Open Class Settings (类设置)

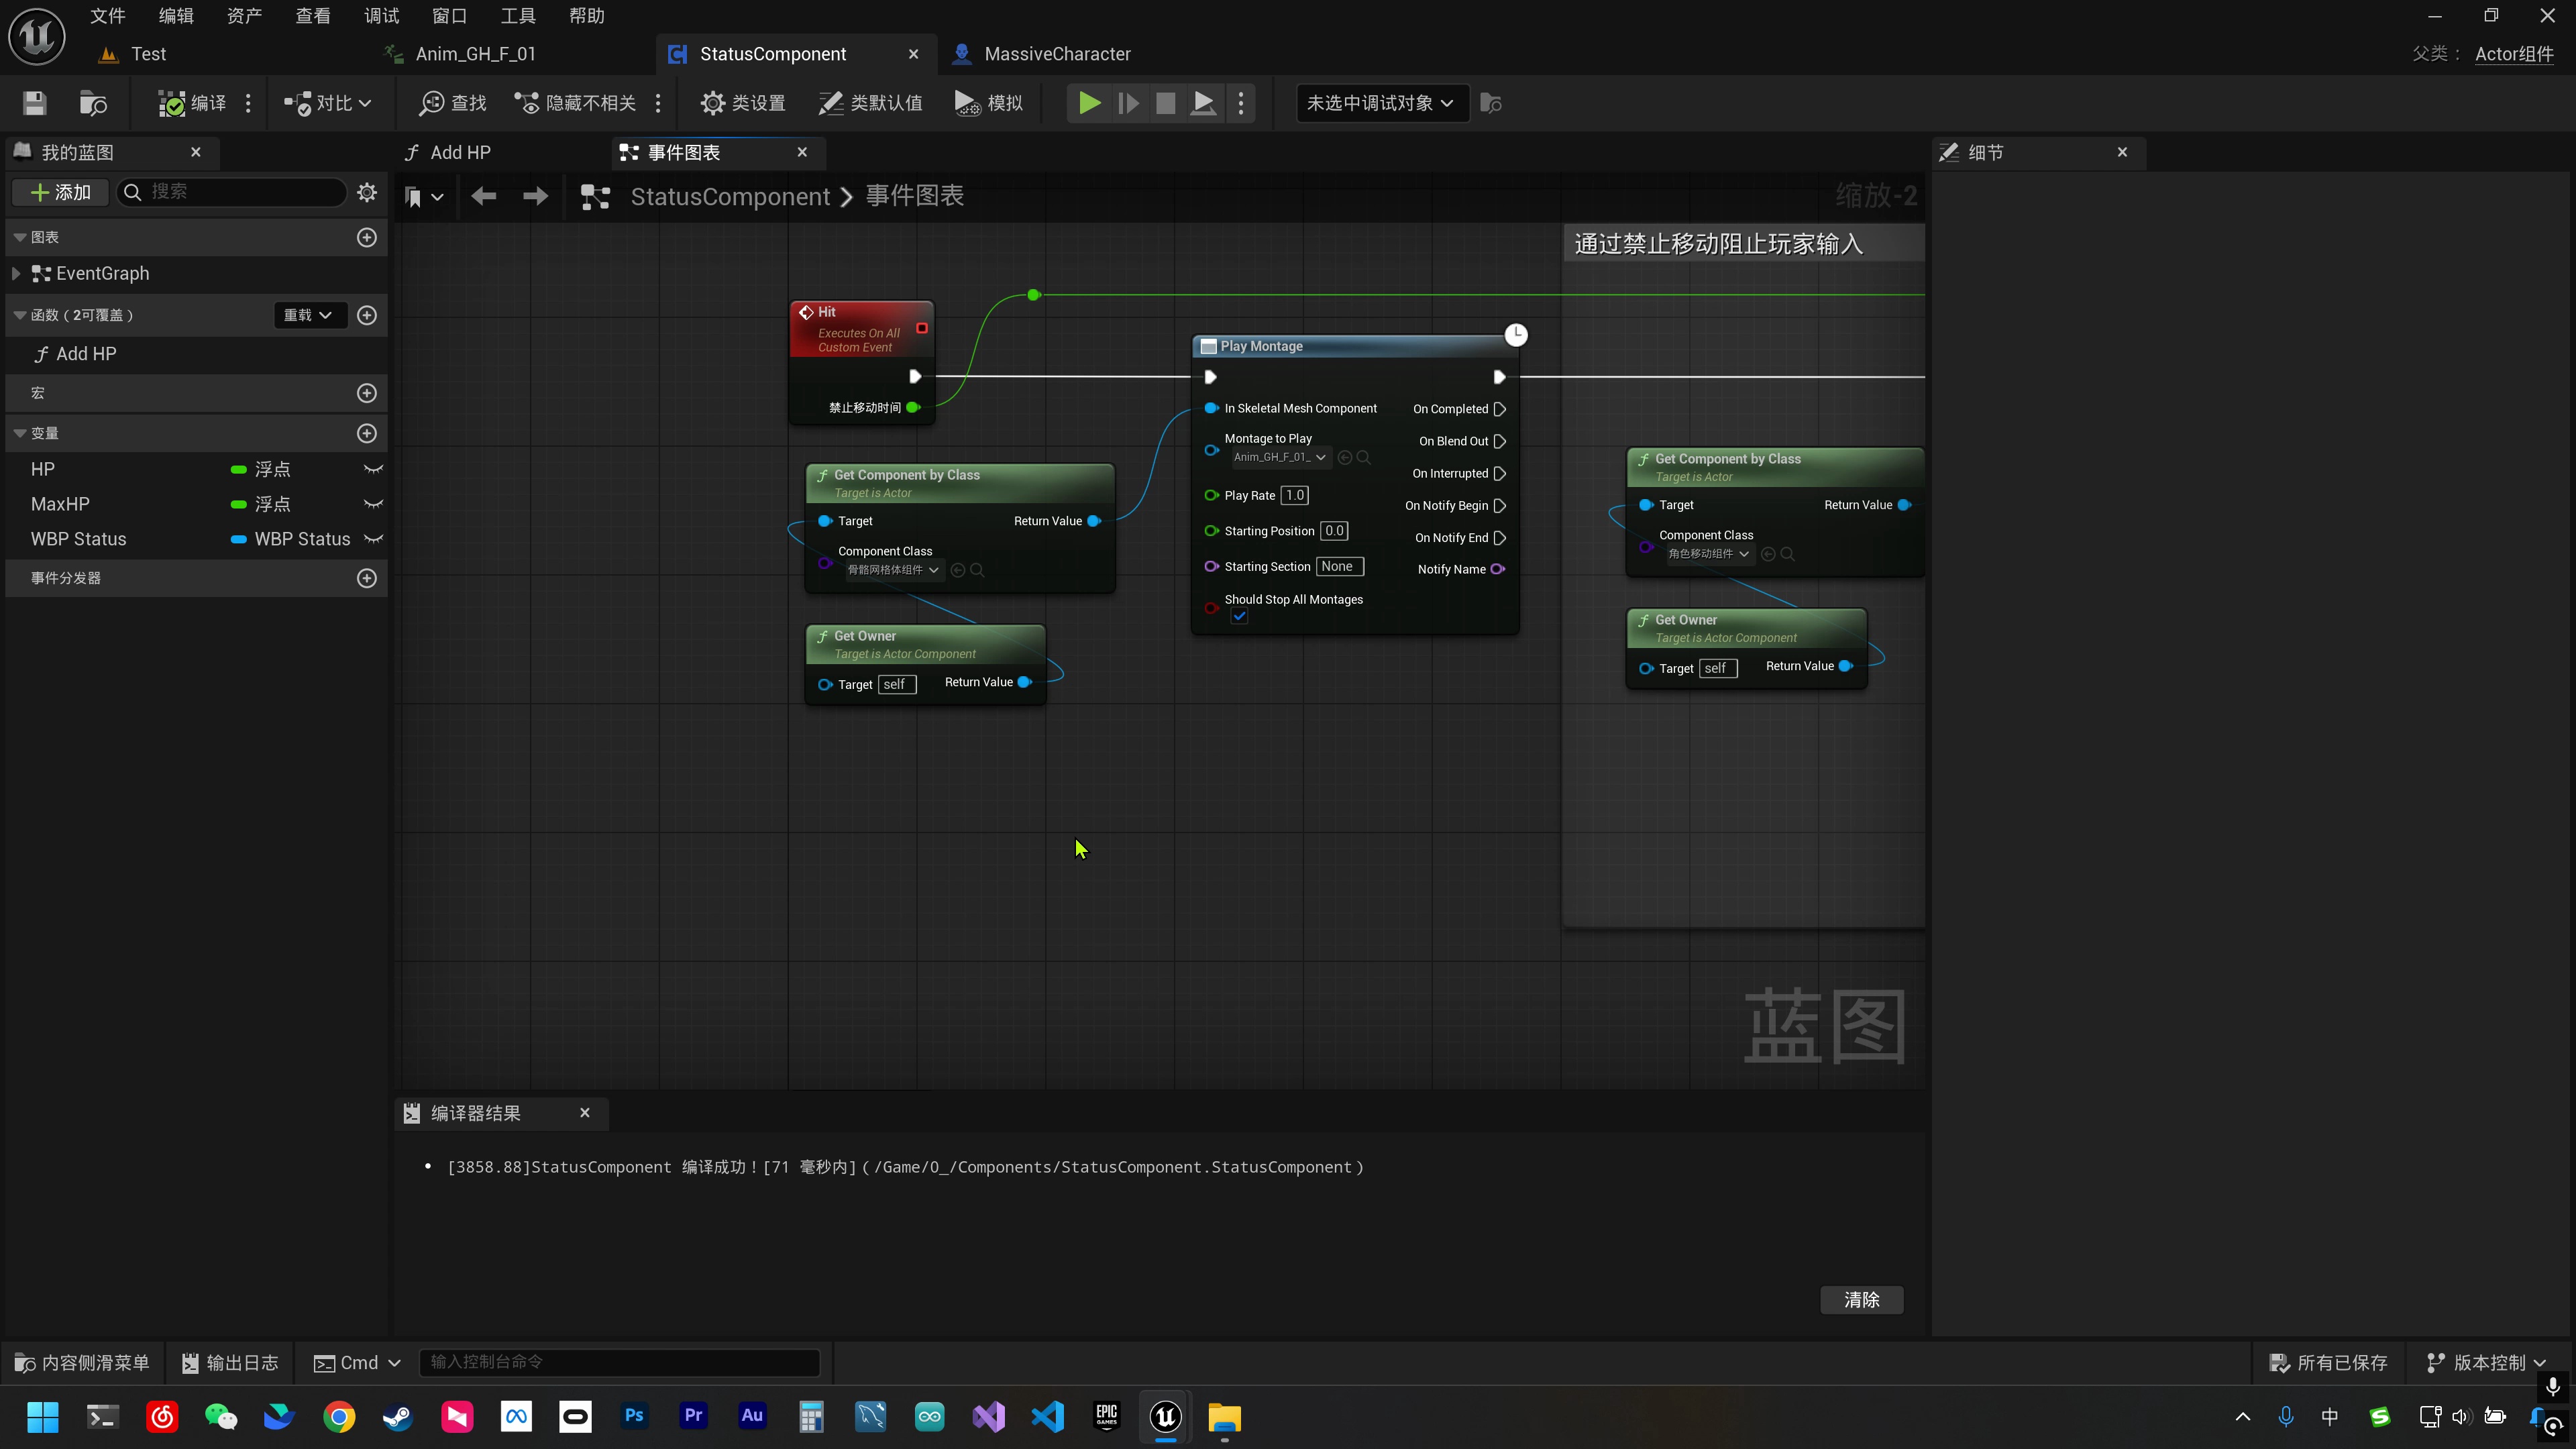743,103
